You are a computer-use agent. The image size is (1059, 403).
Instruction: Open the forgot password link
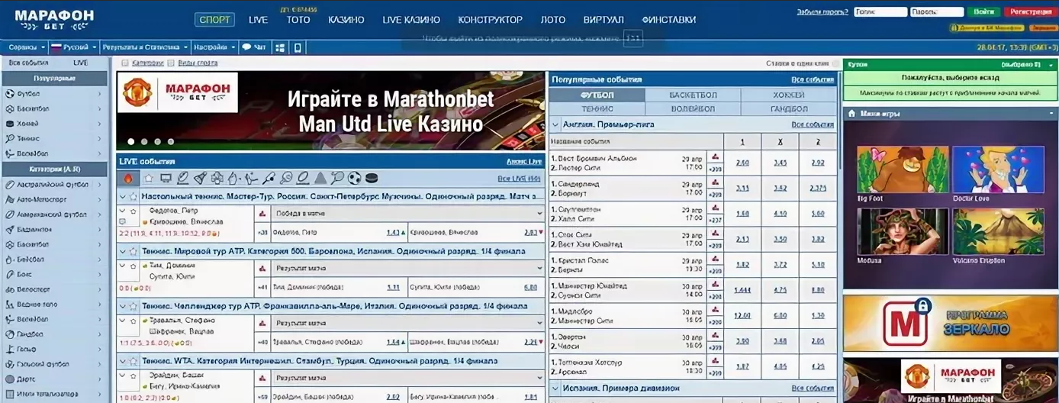(822, 12)
